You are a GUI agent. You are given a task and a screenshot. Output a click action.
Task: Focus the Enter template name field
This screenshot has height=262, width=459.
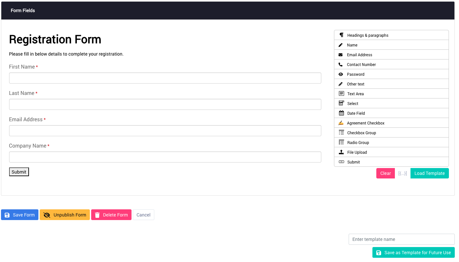click(401, 239)
